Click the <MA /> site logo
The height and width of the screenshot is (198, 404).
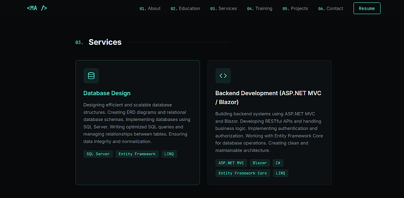click(37, 8)
